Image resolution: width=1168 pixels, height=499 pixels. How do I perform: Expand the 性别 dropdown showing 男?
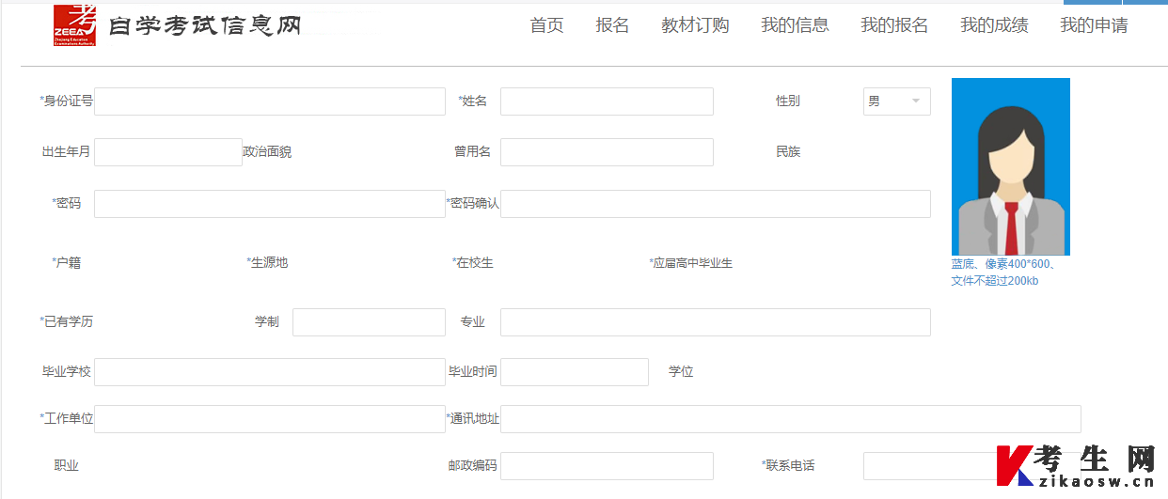pyautogui.click(x=897, y=101)
